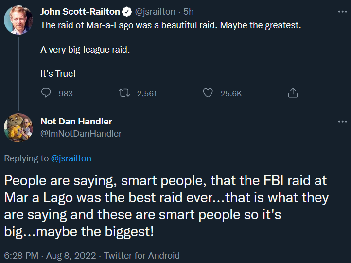Screen dimensions: 351x263
Task: Open Not Dan Handler's avatar
Action: 18,127
